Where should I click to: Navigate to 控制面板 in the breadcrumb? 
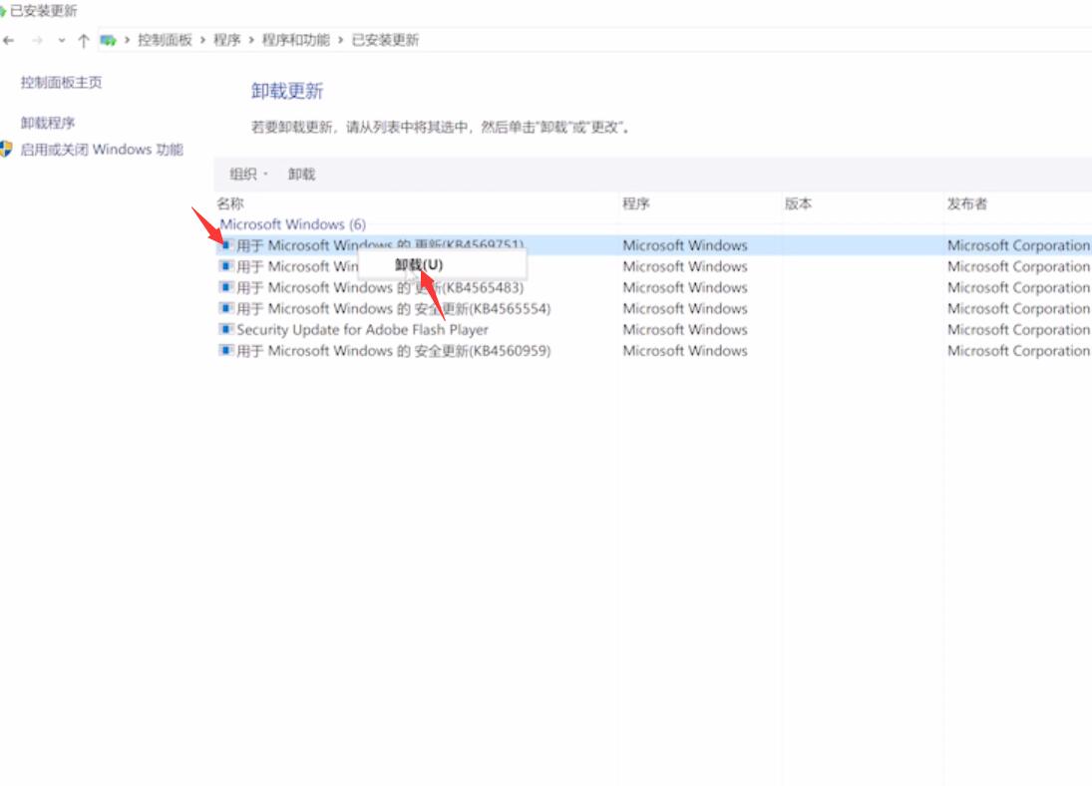coord(165,40)
